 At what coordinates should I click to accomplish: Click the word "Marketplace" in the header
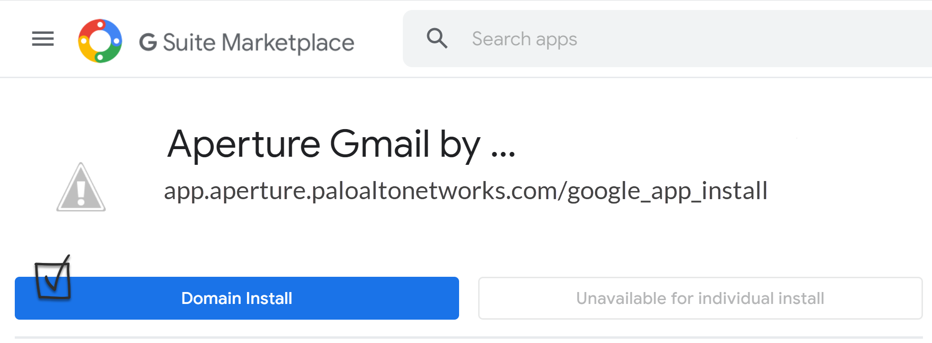tap(288, 42)
